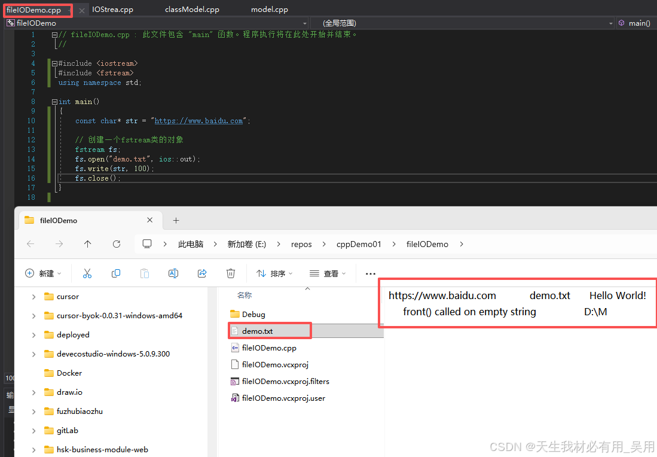This screenshot has width=657, height=457.
Task: Expand the chevron after fileIODemo breadcrumb
Action: (462, 244)
